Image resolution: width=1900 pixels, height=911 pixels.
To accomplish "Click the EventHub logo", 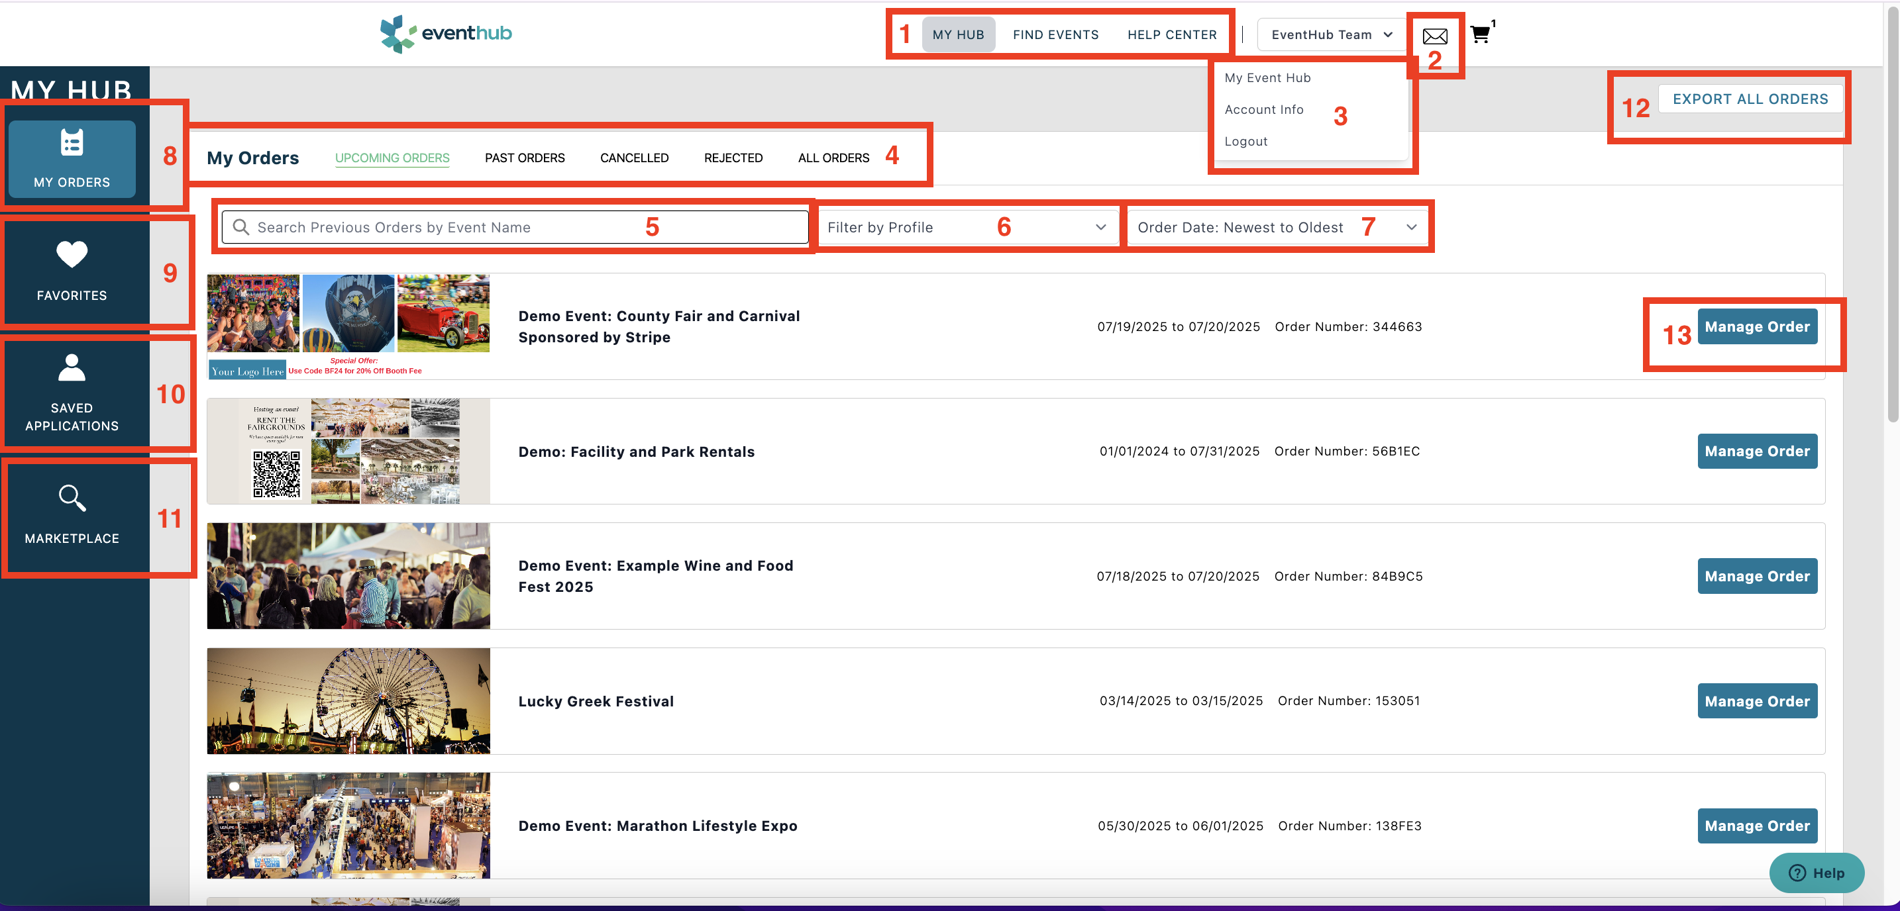I will [445, 33].
